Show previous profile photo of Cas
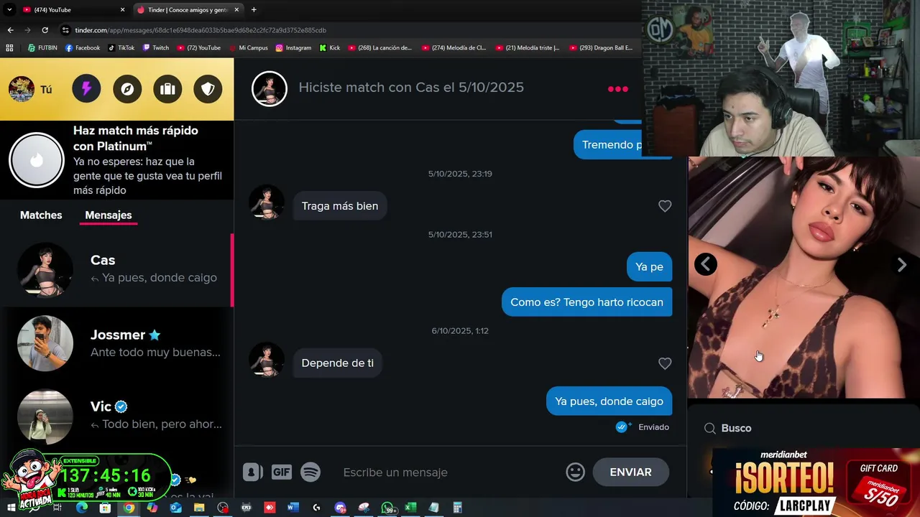Screen dimensions: 920x517 706,264
